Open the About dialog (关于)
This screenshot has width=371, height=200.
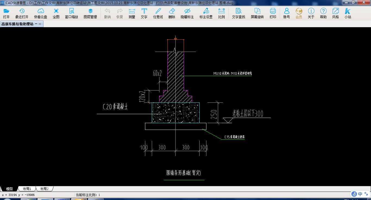click(311, 13)
